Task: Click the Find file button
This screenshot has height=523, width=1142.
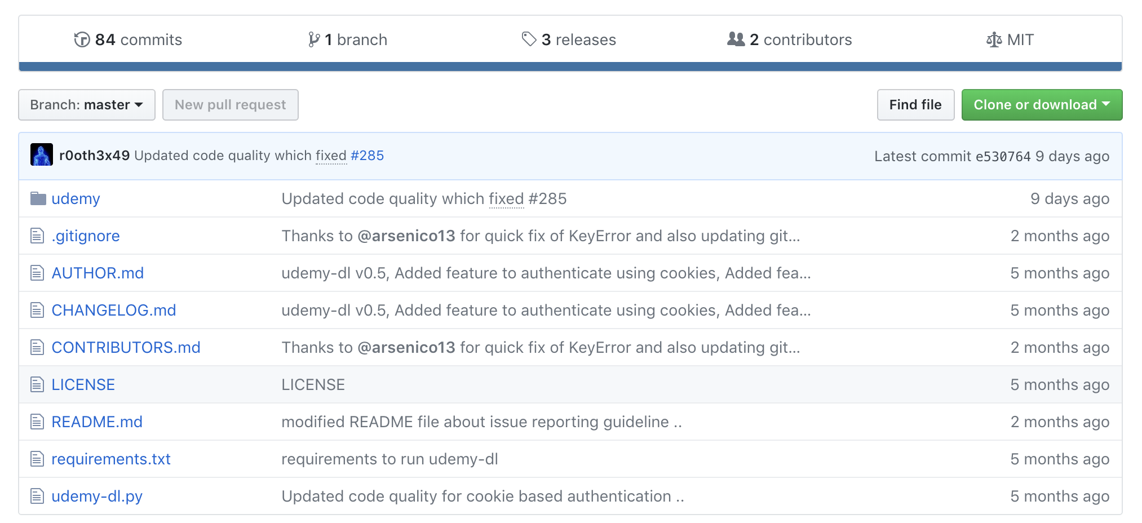Action: click(x=915, y=104)
